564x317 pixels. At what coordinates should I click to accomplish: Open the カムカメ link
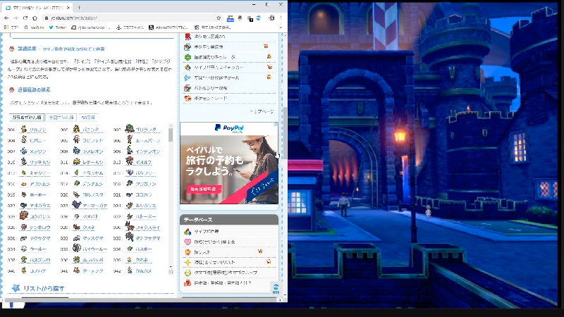pyautogui.click(x=144, y=271)
